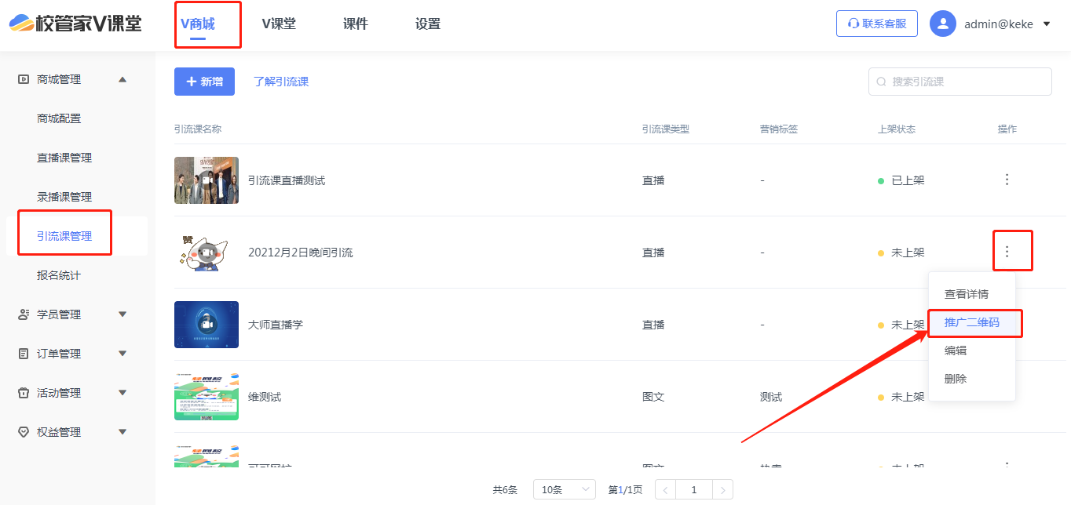Expand the 活动管理 section
The height and width of the screenshot is (505, 1071).
[122, 393]
